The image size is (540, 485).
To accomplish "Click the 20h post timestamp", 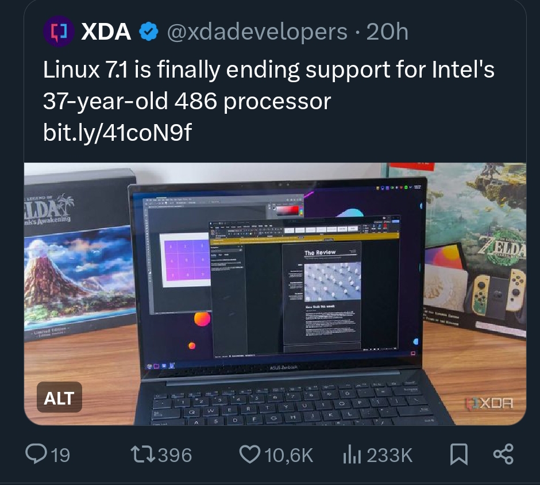I will tap(387, 32).
